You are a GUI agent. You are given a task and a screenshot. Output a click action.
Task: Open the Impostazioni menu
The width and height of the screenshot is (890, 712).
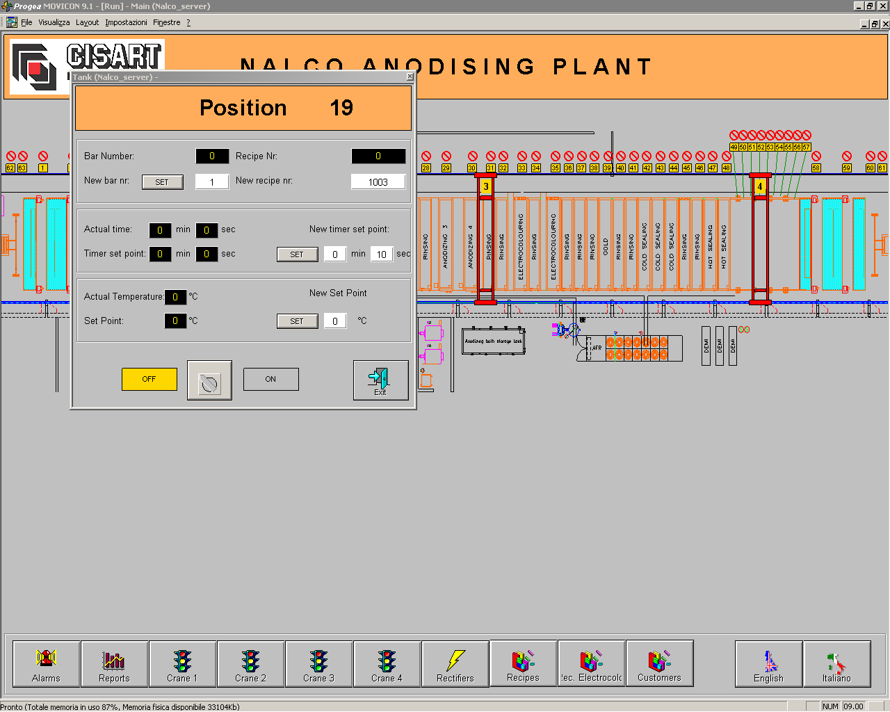pyautogui.click(x=126, y=22)
